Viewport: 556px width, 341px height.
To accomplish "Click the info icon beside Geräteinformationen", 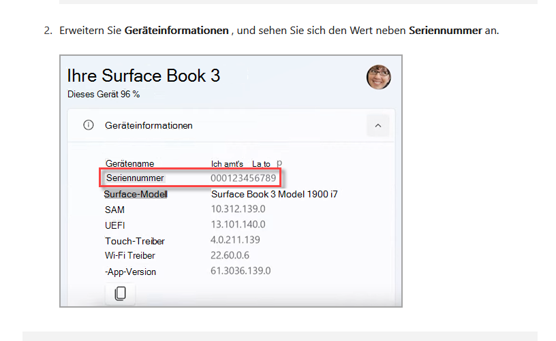I will point(89,125).
